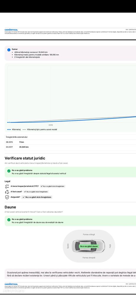This screenshot has height=295, width=136.
Task: Click the 'Spate' label beside the car
Action: 68,246
